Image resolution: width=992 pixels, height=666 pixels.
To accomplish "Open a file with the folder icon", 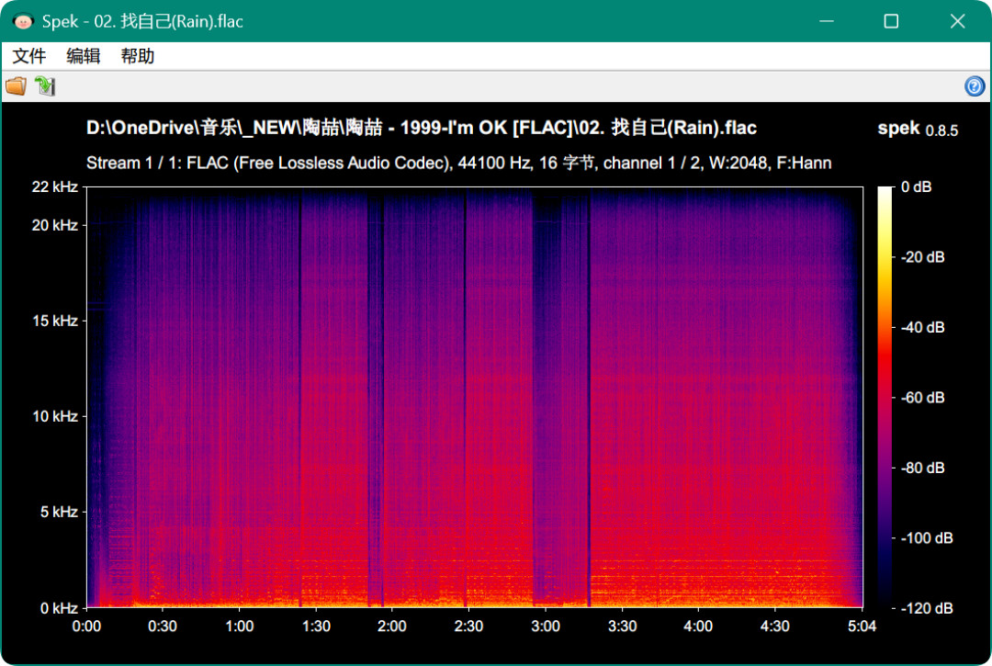I will (x=16, y=85).
